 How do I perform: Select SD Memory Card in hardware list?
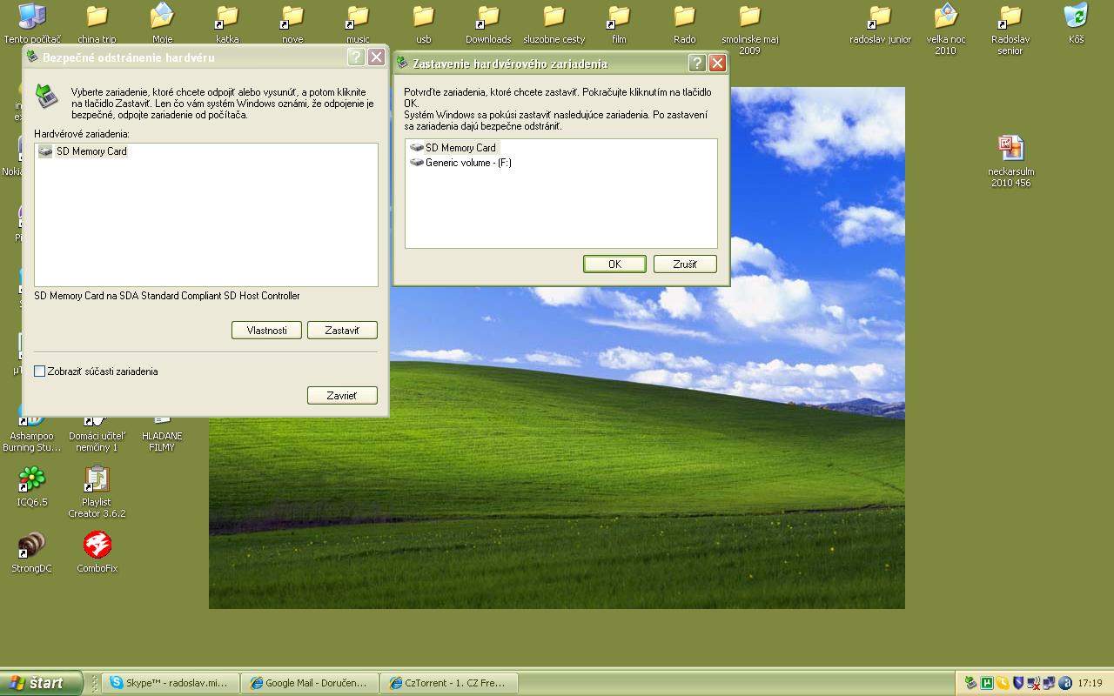91,151
